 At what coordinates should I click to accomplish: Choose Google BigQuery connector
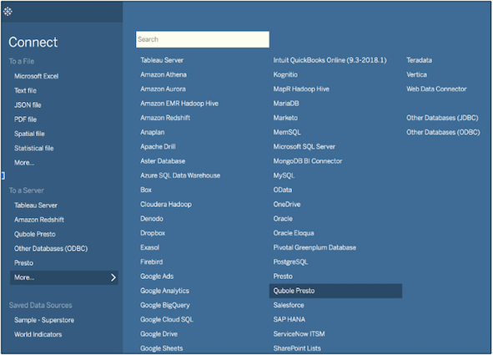coord(165,305)
